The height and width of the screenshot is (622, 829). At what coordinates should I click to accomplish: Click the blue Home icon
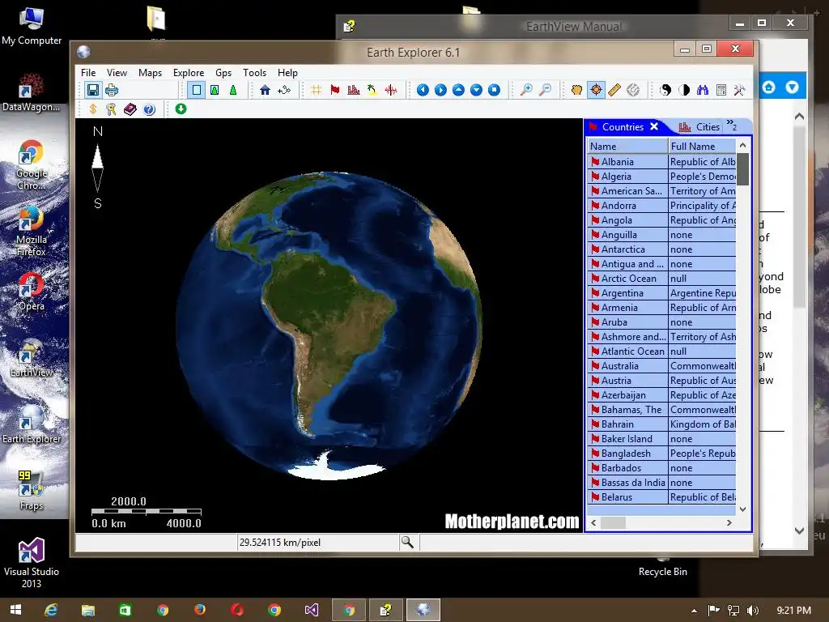tap(265, 90)
